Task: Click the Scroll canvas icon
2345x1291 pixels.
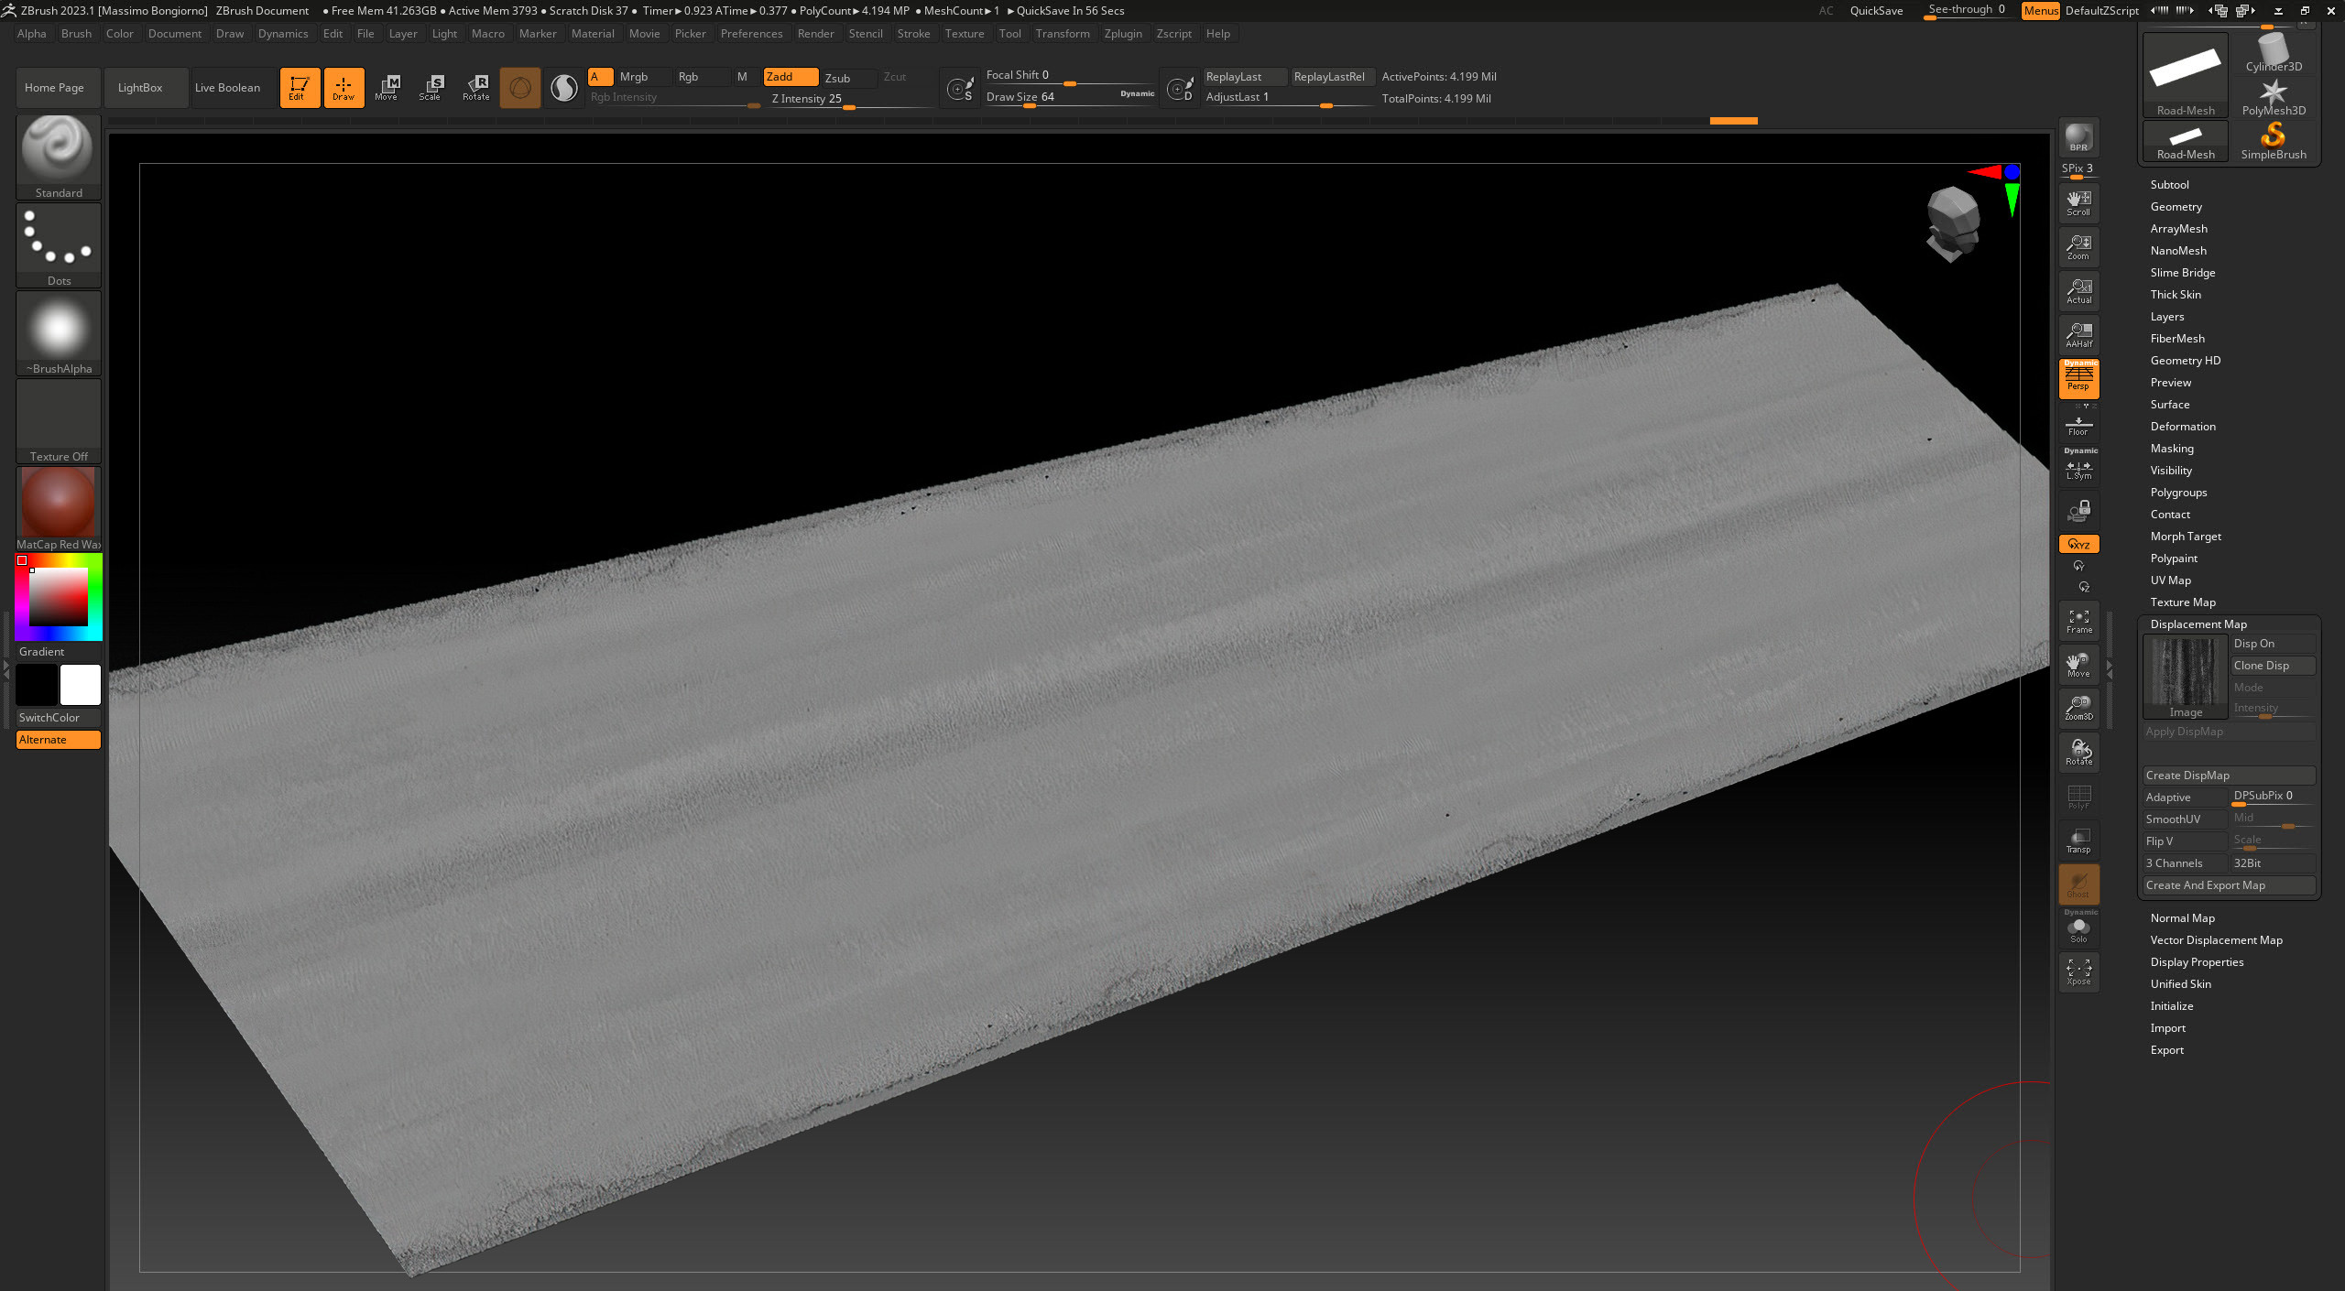Action: click(x=2078, y=202)
